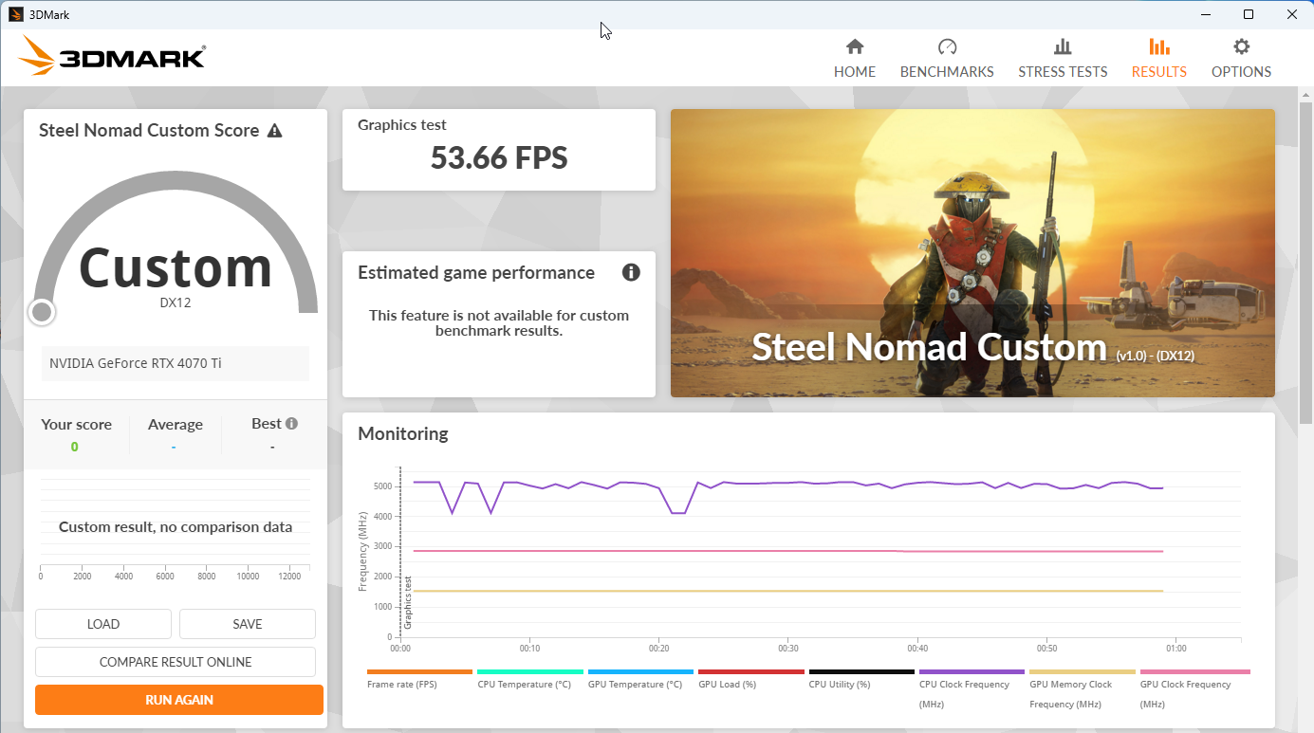Viewport: 1314px width, 733px height.
Task: Hit the orange RUN AGAIN button
Action: pyautogui.click(x=179, y=700)
